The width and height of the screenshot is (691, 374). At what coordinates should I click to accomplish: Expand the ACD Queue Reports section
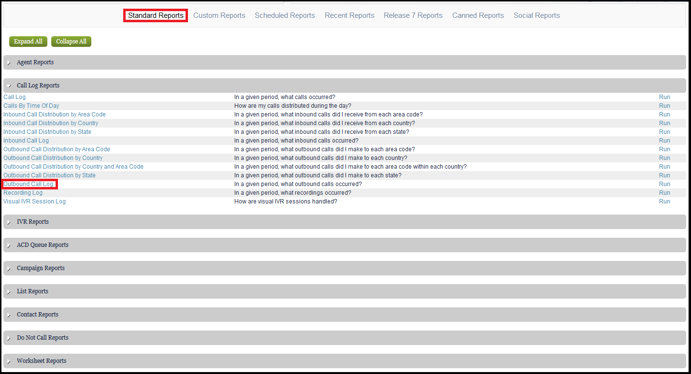345,245
